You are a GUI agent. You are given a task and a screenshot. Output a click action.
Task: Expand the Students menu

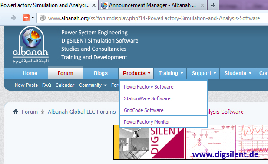point(238,73)
